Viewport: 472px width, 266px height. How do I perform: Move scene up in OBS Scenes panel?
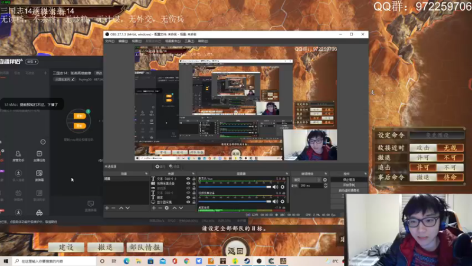click(121, 208)
